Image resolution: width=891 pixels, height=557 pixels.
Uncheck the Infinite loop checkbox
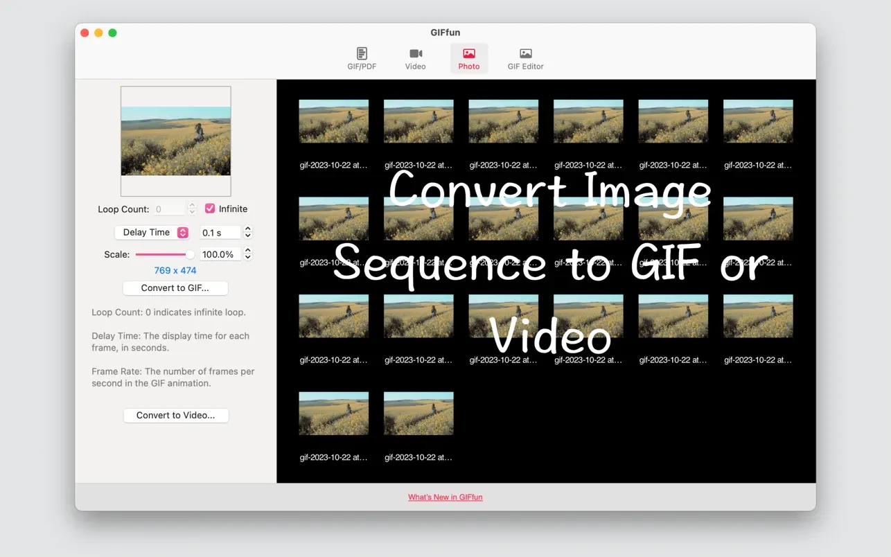[x=210, y=209]
